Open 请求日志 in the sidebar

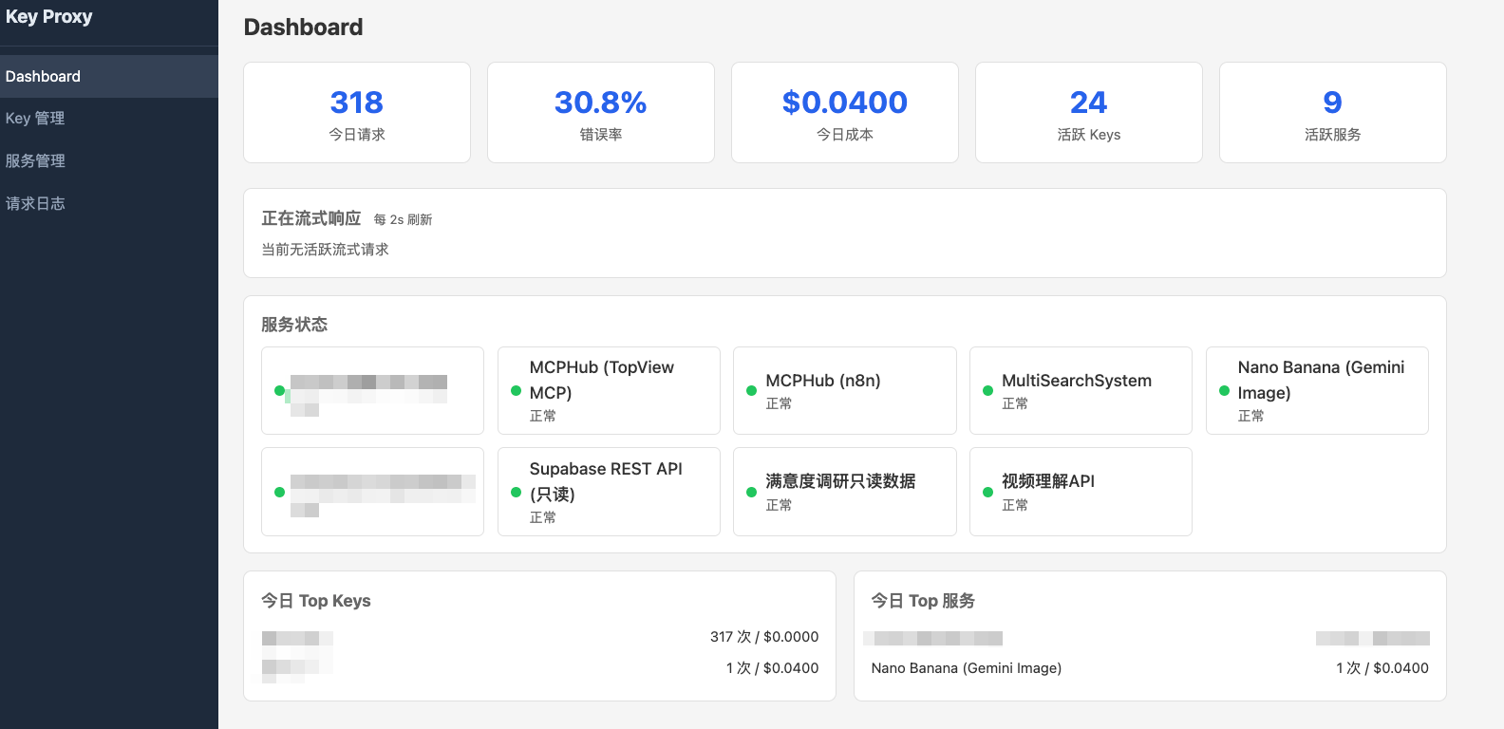pyautogui.click(x=108, y=203)
